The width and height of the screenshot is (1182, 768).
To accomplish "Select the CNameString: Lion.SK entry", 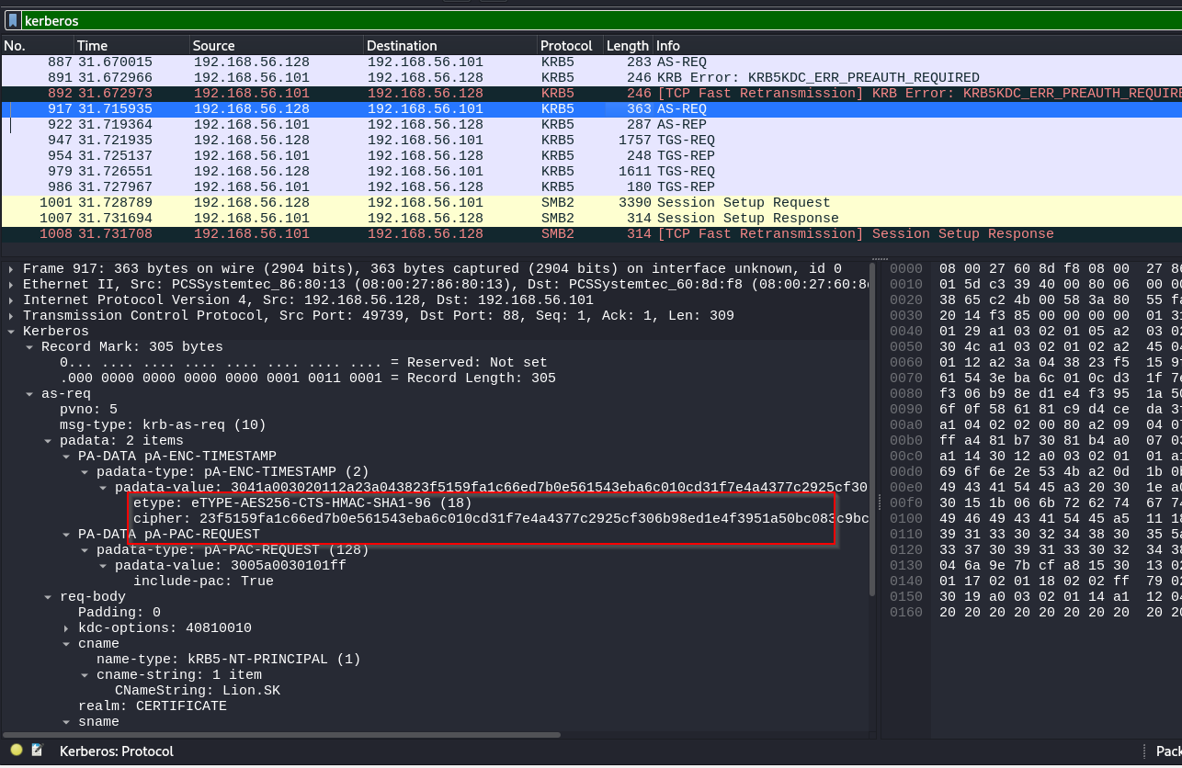I will pos(197,691).
